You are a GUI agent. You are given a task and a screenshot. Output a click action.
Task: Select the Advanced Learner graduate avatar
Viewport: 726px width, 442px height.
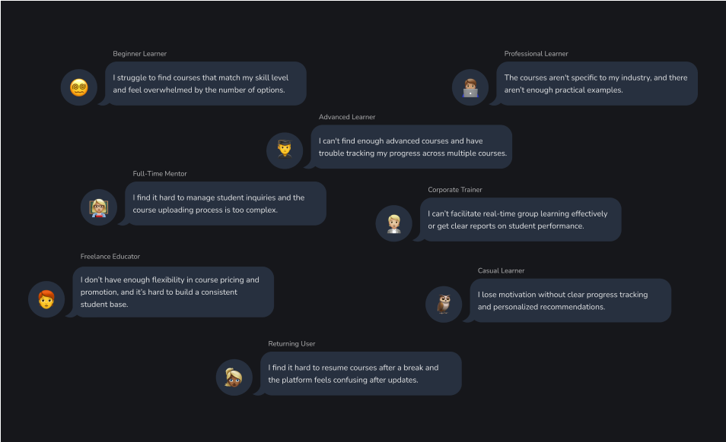(x=285, y=150)
